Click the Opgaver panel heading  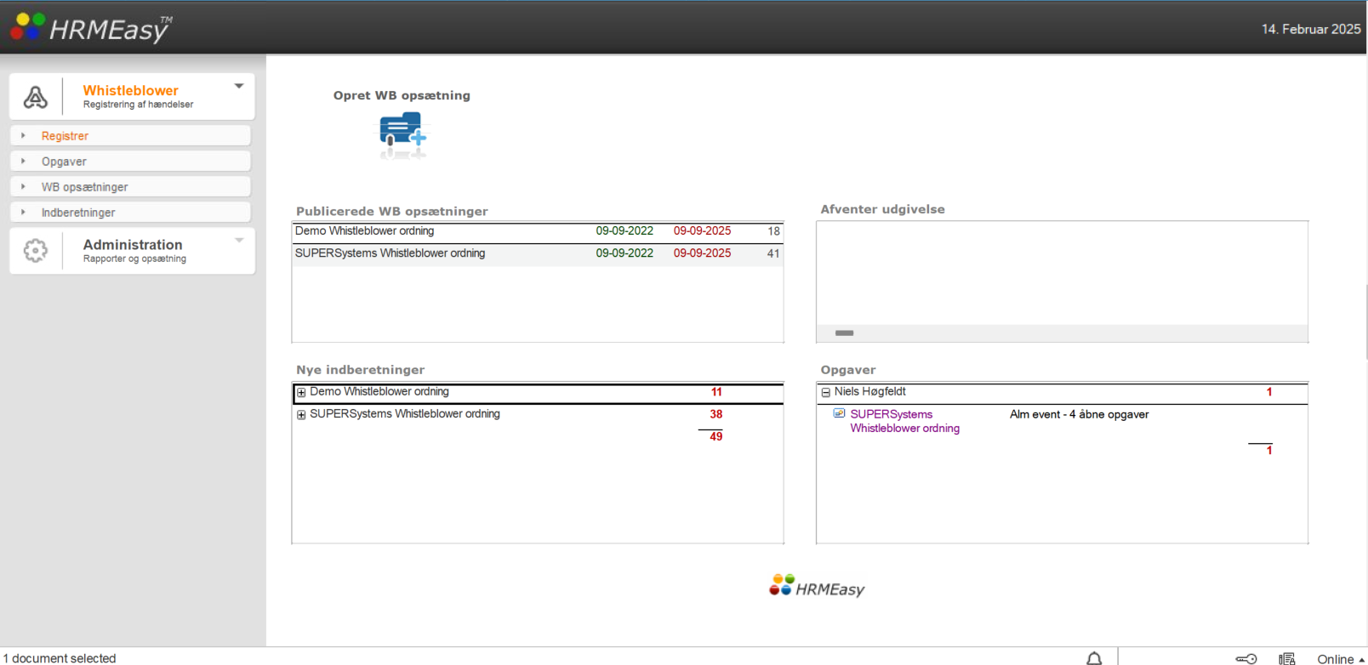[847, 370]
